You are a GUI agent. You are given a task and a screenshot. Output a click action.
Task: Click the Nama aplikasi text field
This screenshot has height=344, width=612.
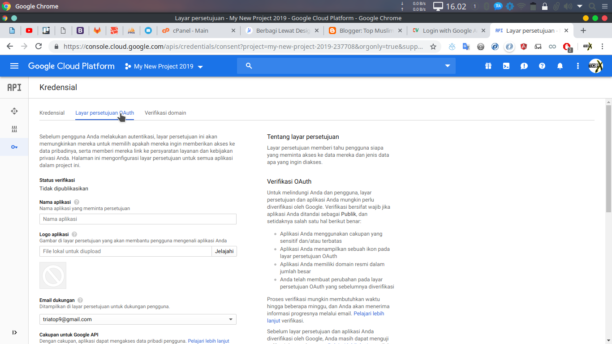point(138,219)
